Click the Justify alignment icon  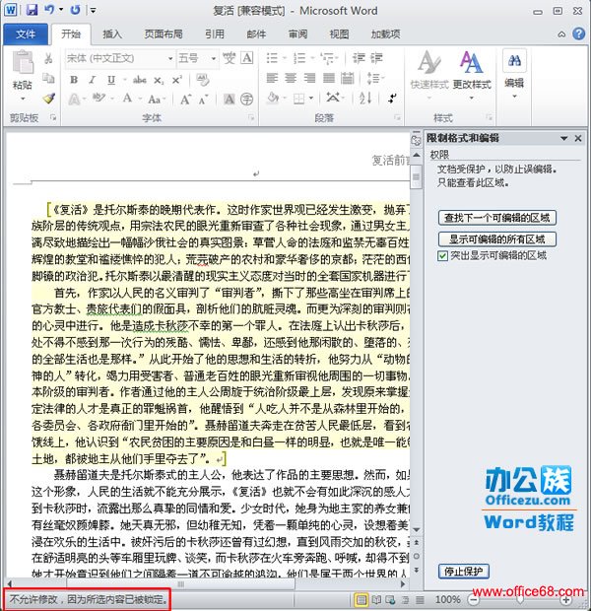click(x=328, y=78)
